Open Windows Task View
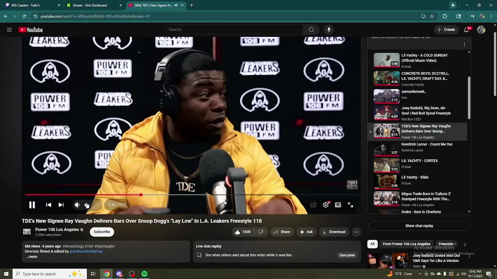The image size is (497, 279). tap(93, 274)
